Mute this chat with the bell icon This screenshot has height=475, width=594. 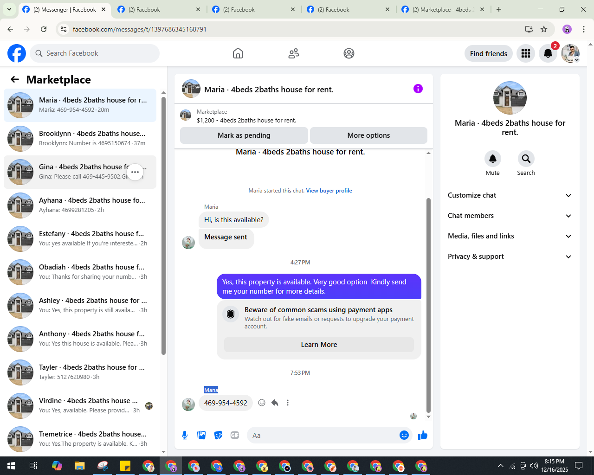click(x=493, y=159)
